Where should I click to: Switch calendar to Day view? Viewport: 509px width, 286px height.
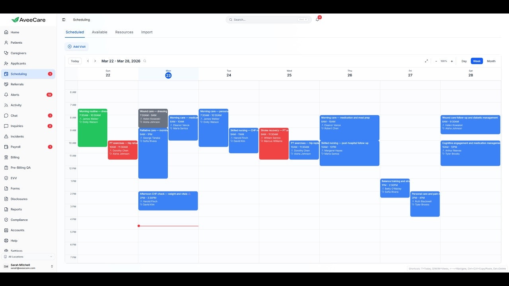(464, 61)
